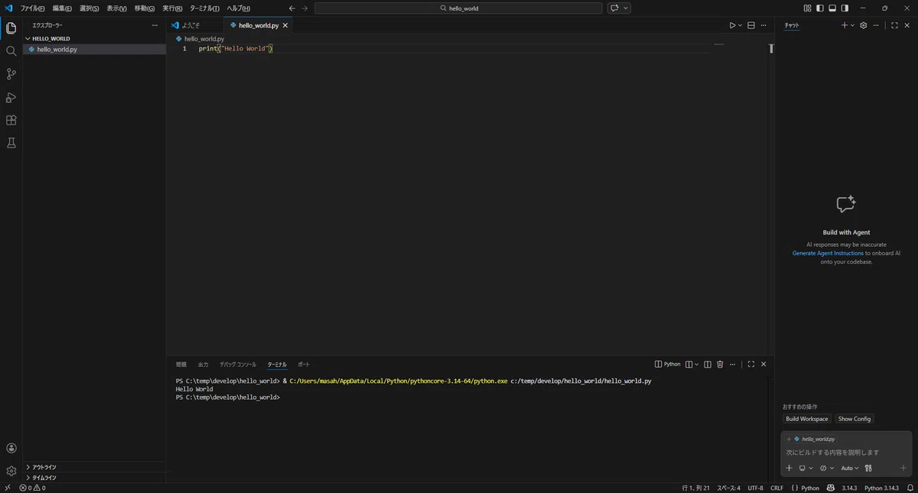Screen dimensions: 918x493
Task: Switch to the 問題 panel tab
Action: [181, 365]
